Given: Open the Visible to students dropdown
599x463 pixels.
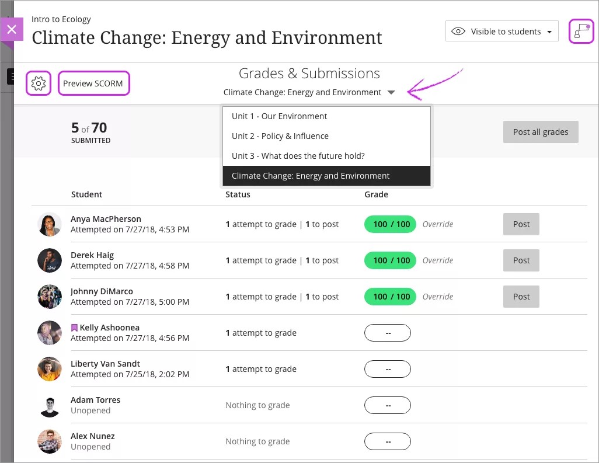Looking at the screenshot, I should 502,32.
